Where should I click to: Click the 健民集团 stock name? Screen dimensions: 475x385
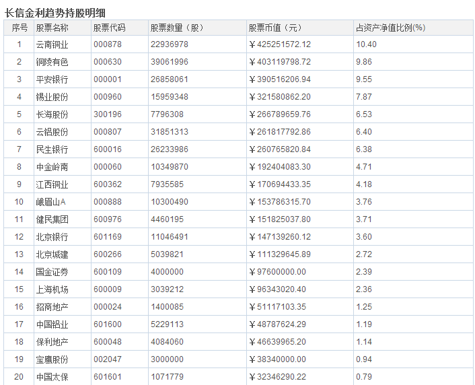click(52, 219)
